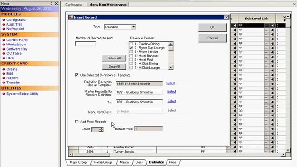Viewport: 297px width, 167px height.
Task: Click the red bullet icon beside Transfer
Action: point(4,83)
